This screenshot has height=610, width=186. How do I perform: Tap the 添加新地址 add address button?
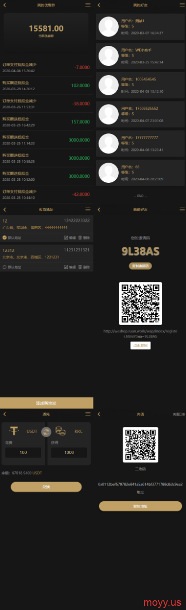[x=47, y=403]
